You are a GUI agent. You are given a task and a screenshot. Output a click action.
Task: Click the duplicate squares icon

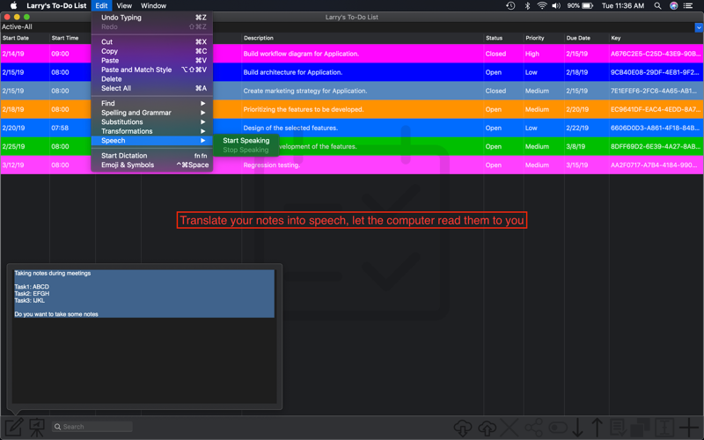click(x=641, y=428)
